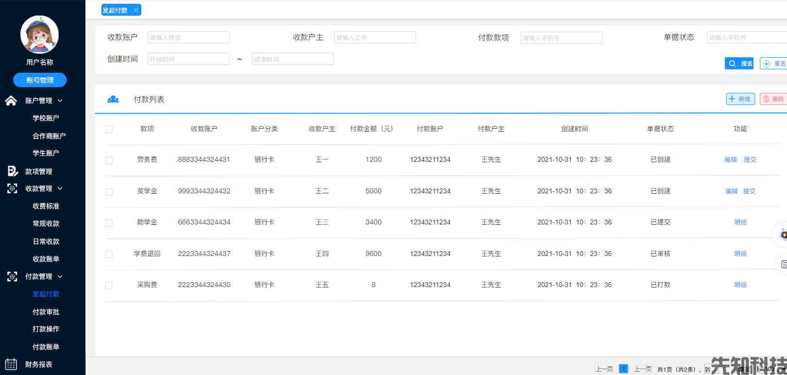Click the magnifier icon in the 搜索 button
This screenshot has width=787, height=375.
(732, 64)
